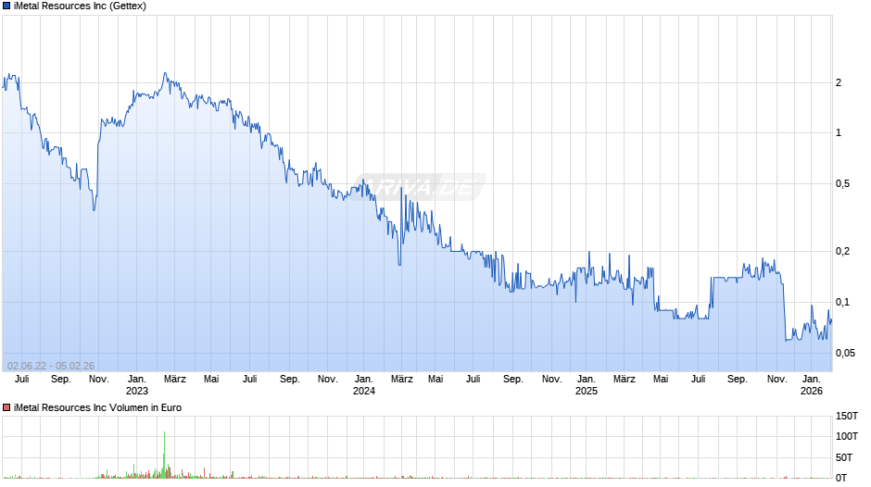Click the 'Jan. 2024' time axis label
The width and height of the screenshot is (871, 487).
[364, 385]
